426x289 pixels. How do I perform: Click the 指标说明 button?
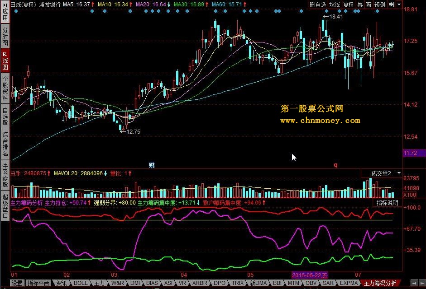[387, 203]
